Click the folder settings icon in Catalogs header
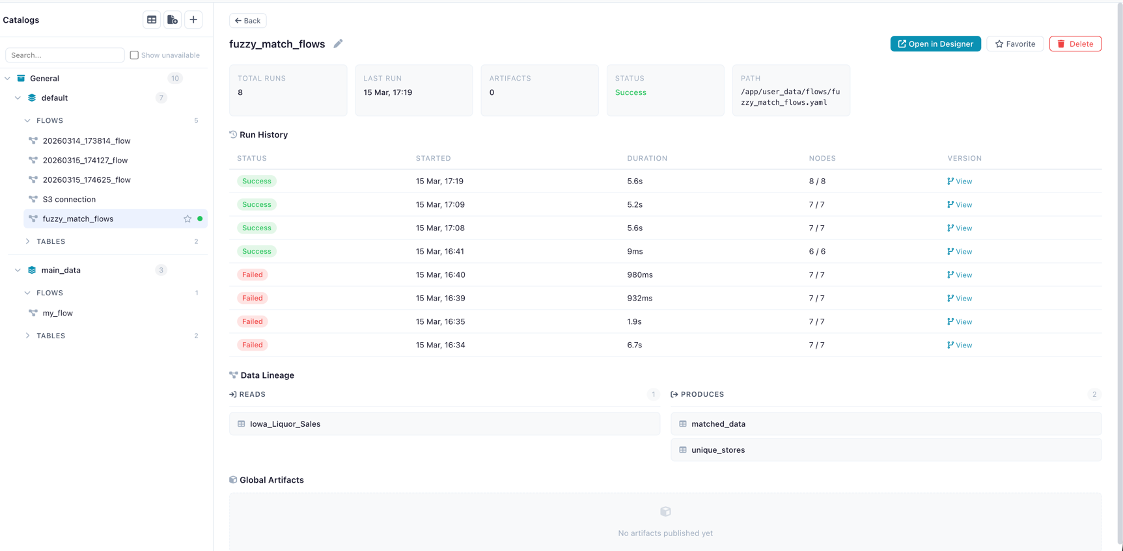Image resolution: width=1123 pixels, height=551 pixels. (173, 20)
